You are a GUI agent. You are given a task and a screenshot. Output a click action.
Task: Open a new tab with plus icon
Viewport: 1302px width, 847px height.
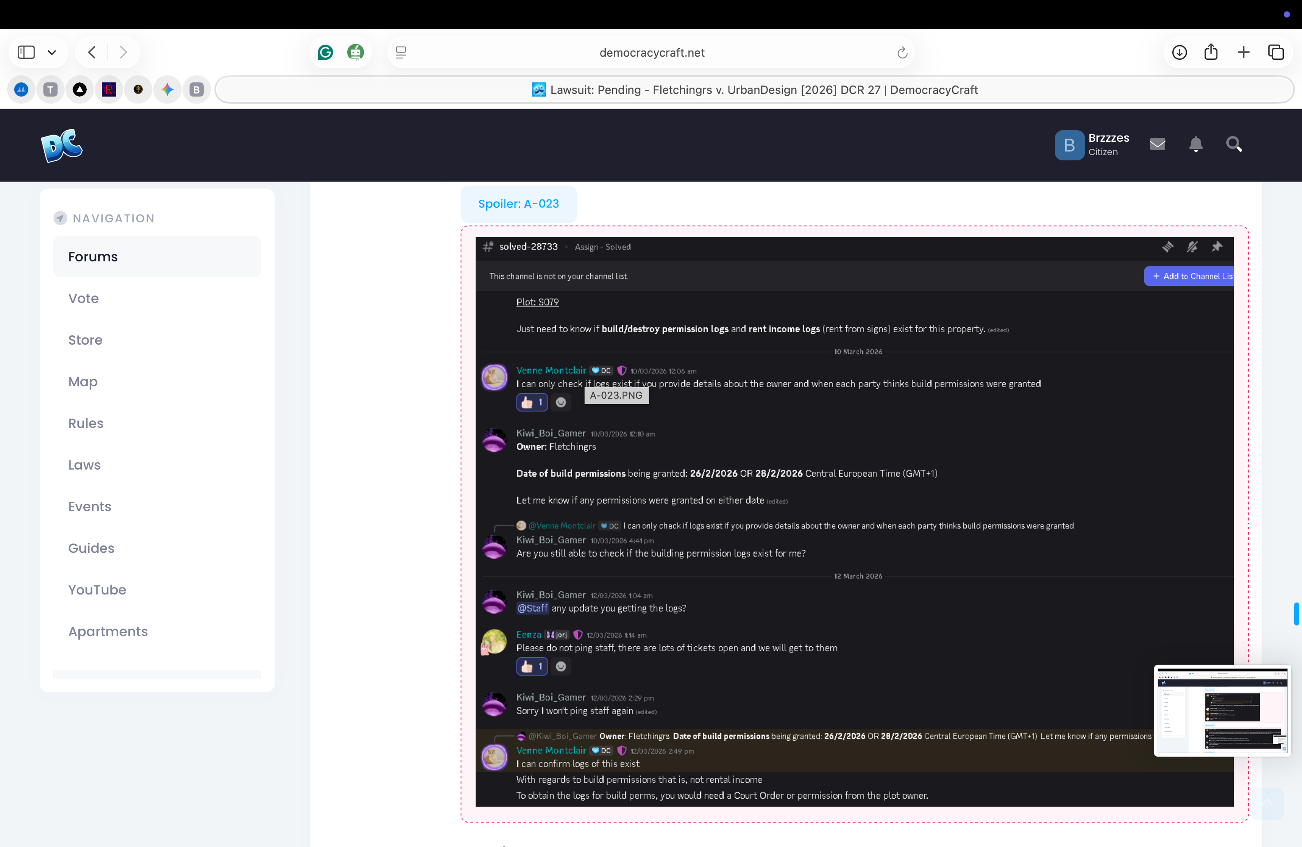click(1244, 53)
